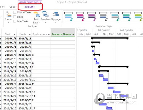143x110 pixels.
Task: Enable the Critical Tasks checkbox
Action: click(x=15, y=12)
